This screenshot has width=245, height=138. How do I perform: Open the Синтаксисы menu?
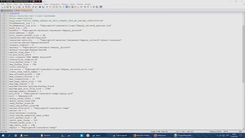(x=38, y=4)
